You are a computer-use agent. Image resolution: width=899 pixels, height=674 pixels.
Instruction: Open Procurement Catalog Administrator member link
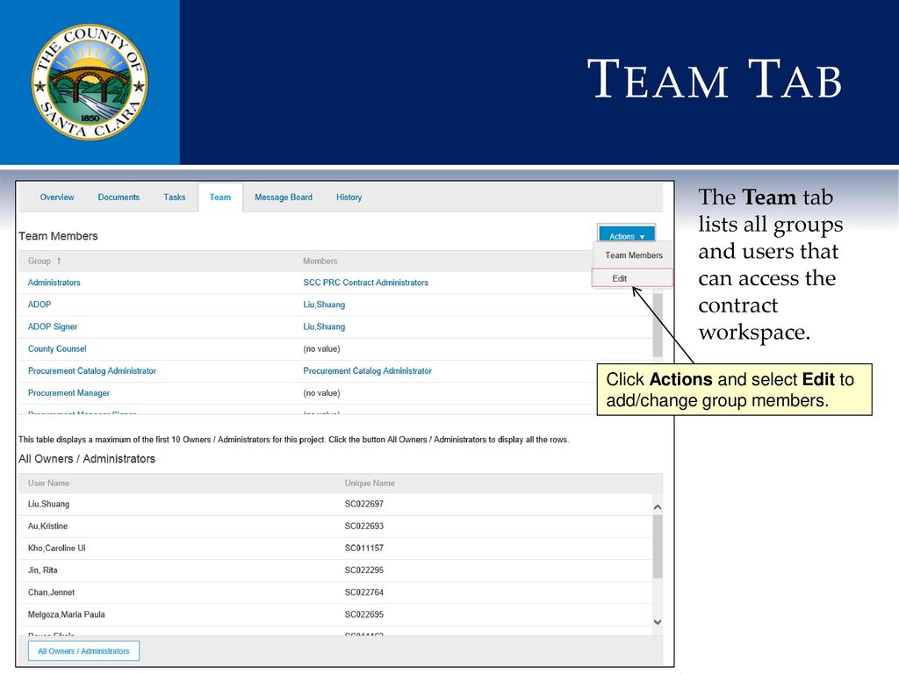click(x=368, y=371)
